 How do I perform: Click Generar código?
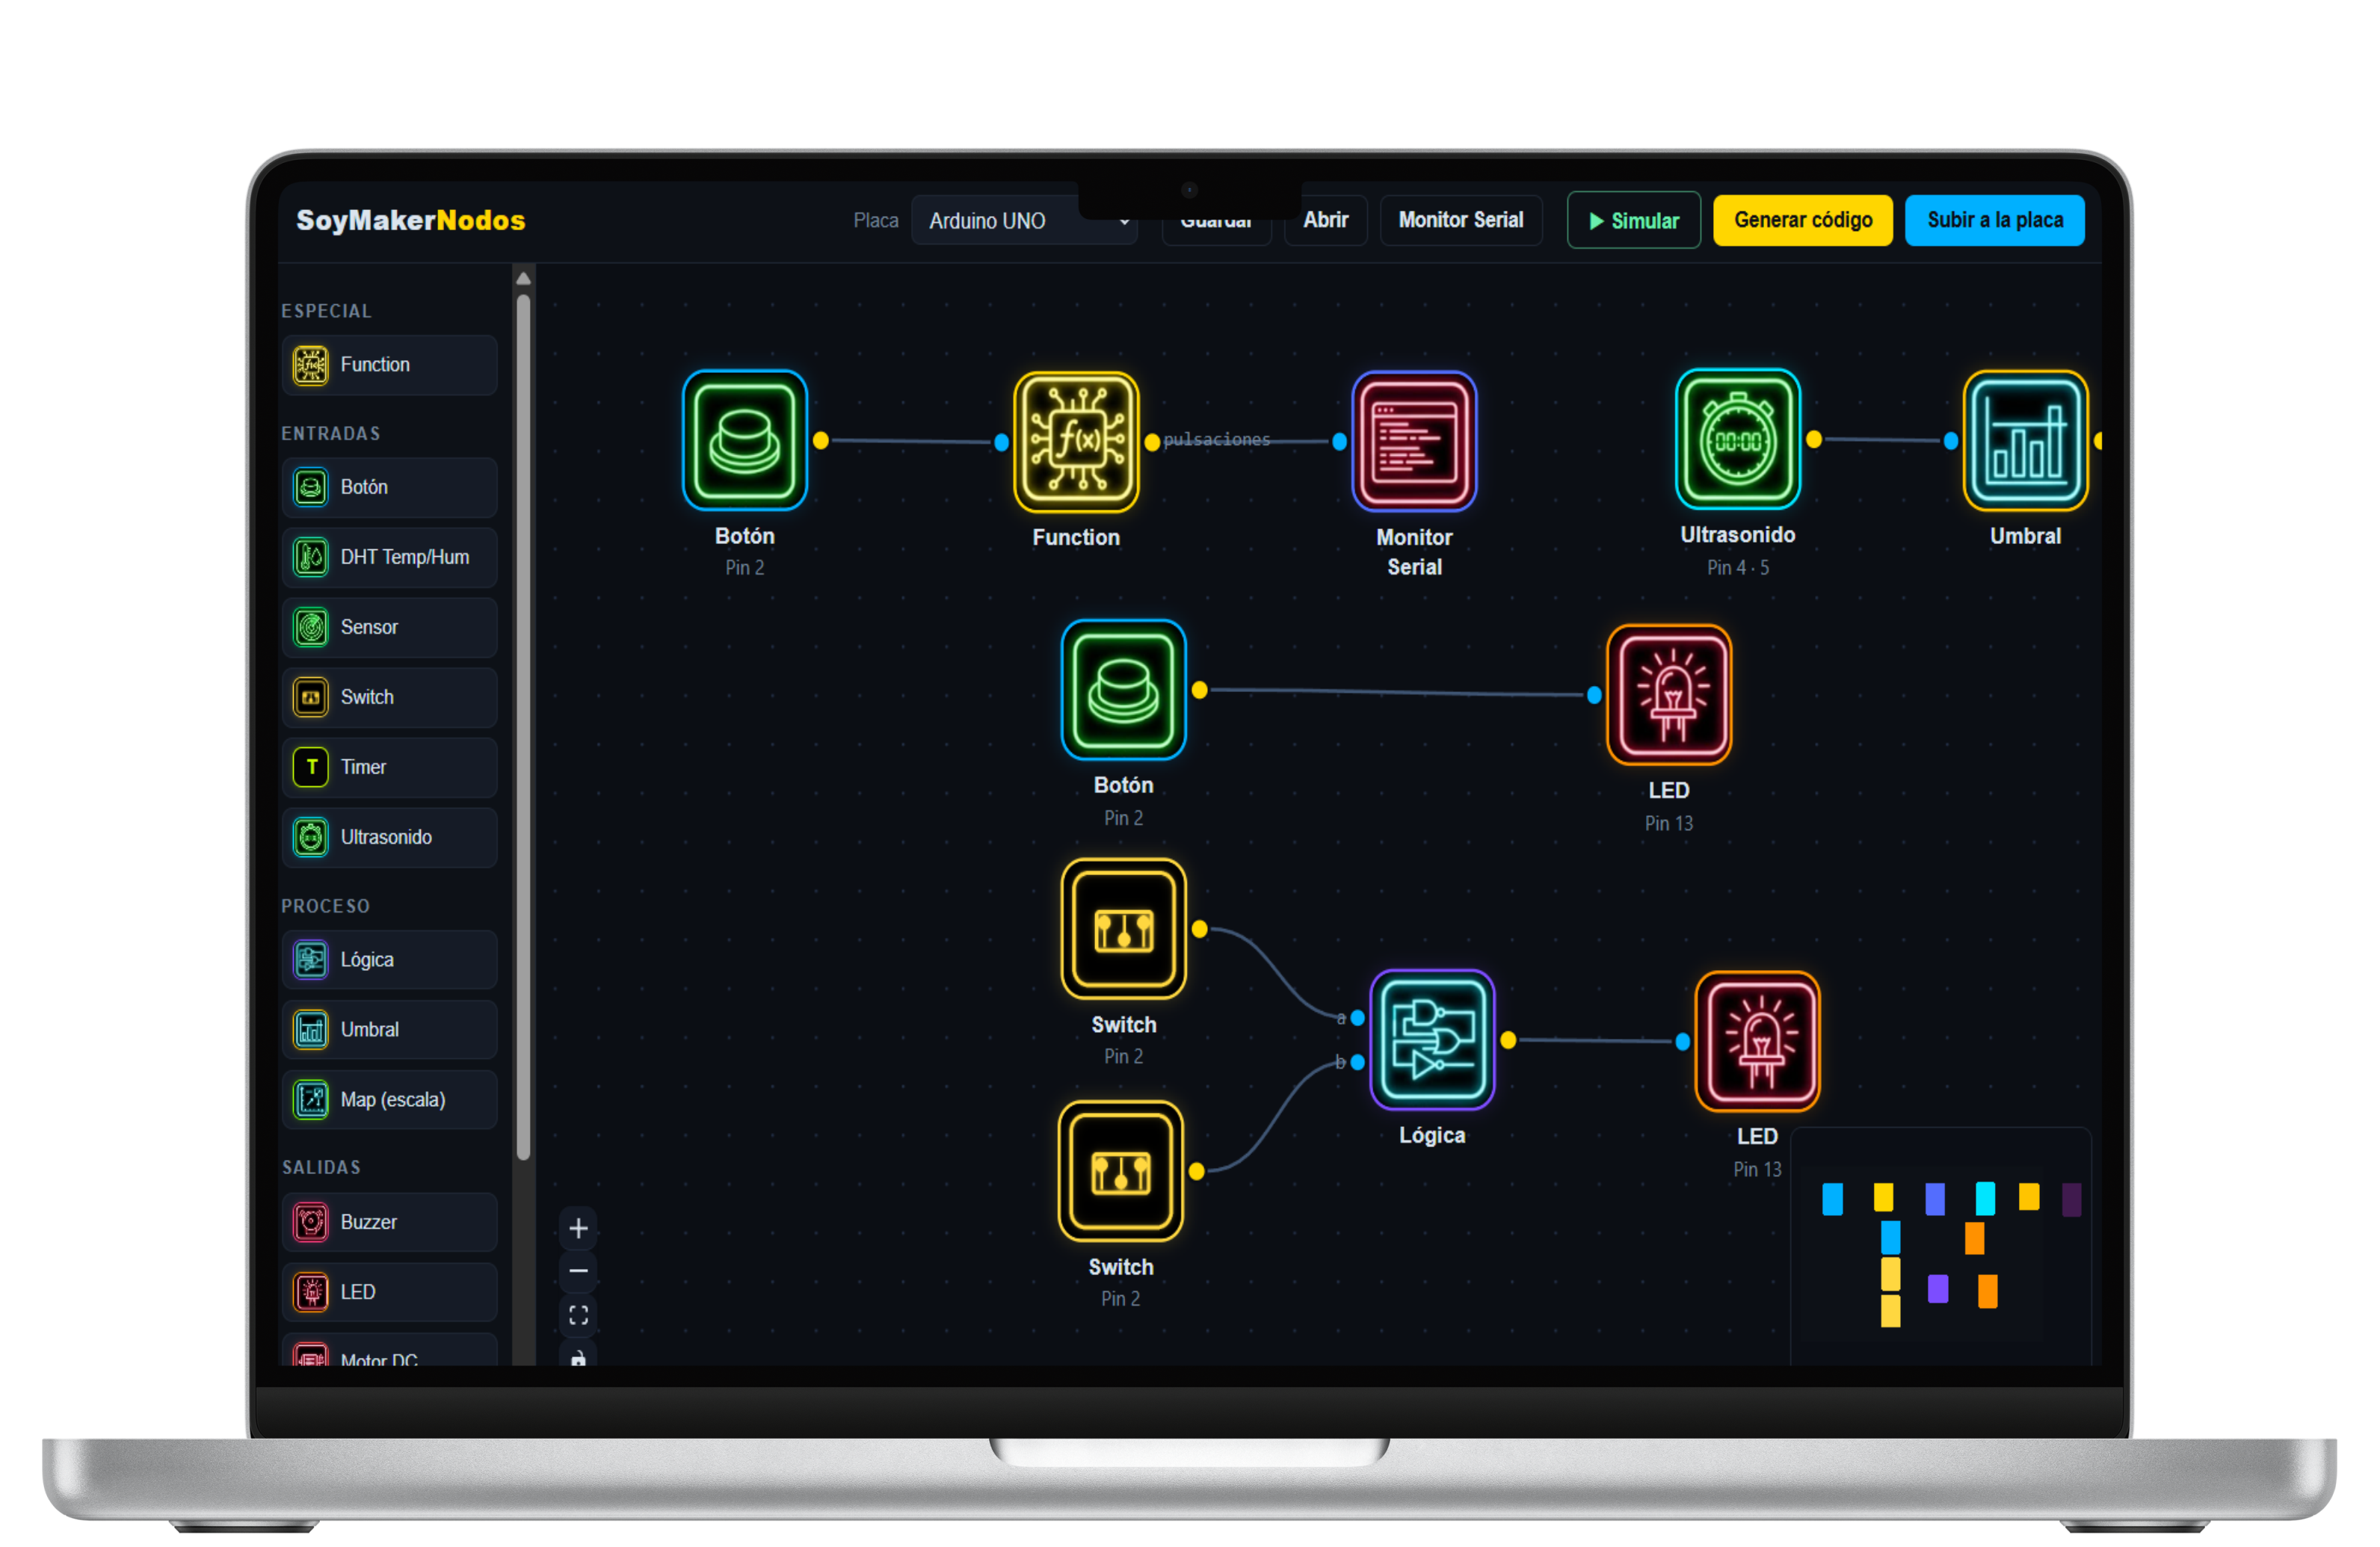pyautogui.click(x=1802, y=220)
